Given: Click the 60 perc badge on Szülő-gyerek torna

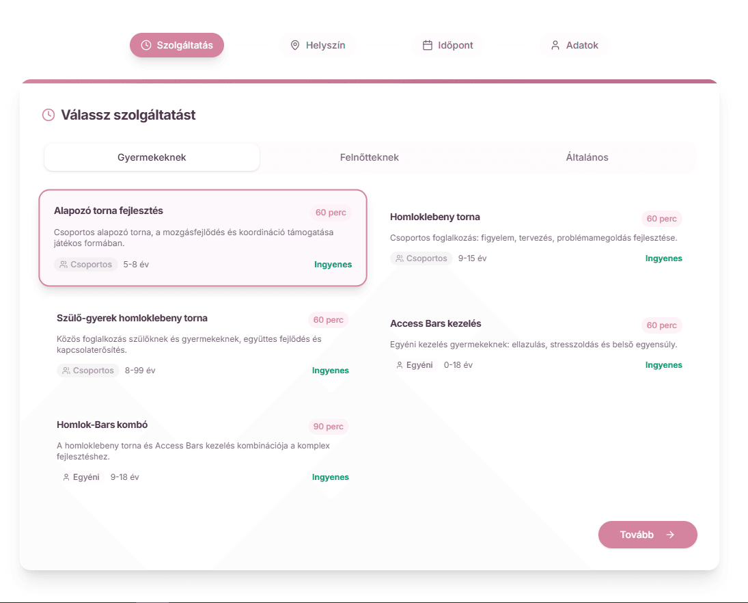Looking at the screenshot, I should point(328,320).
